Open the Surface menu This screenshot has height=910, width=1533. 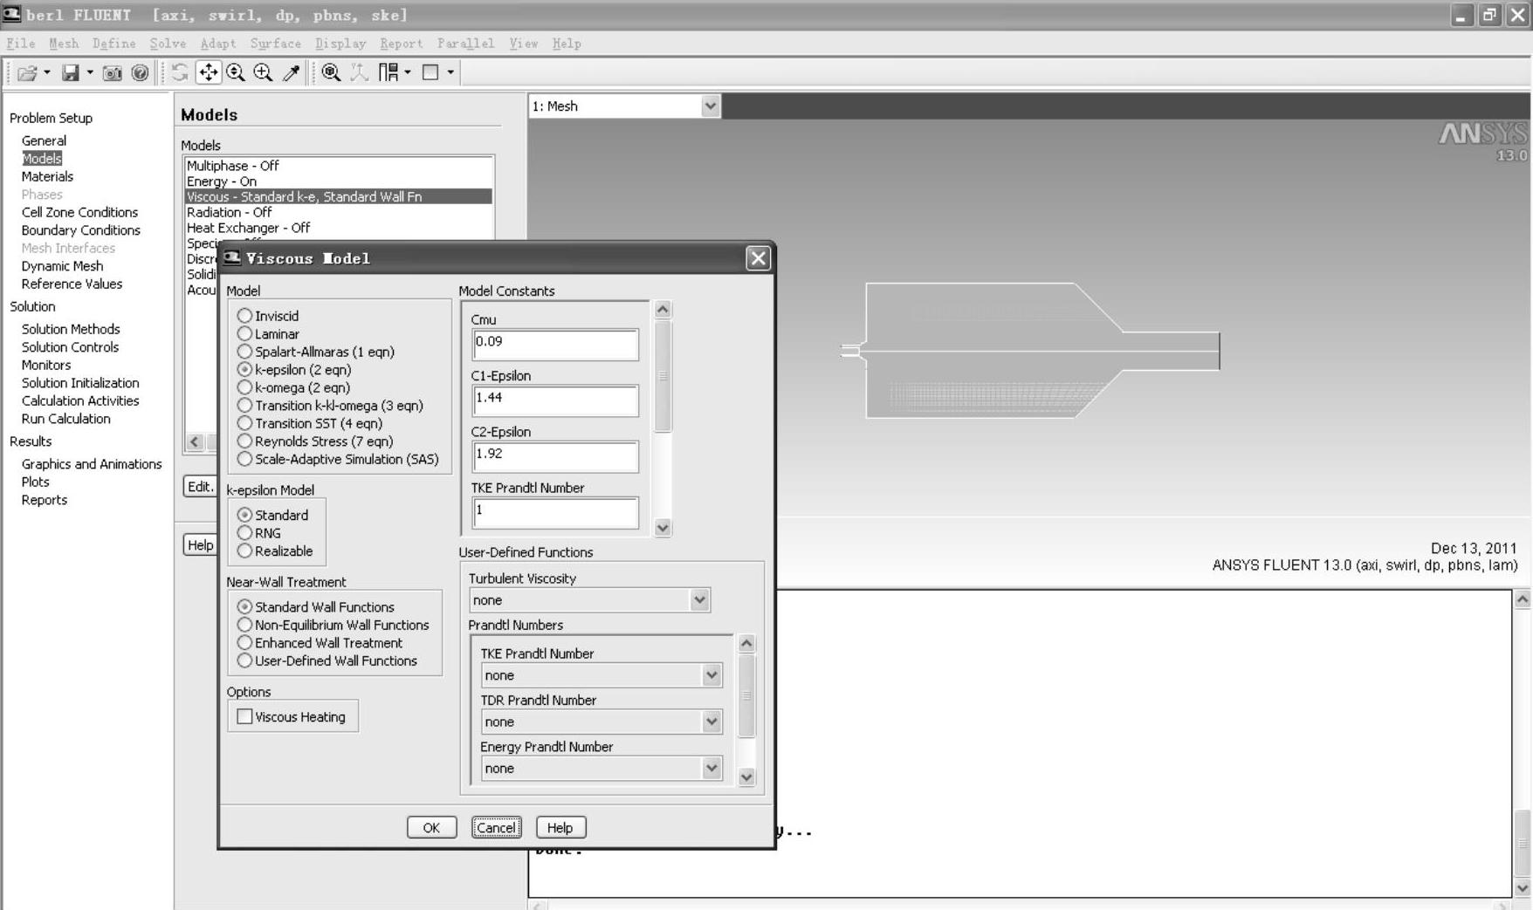276,44
